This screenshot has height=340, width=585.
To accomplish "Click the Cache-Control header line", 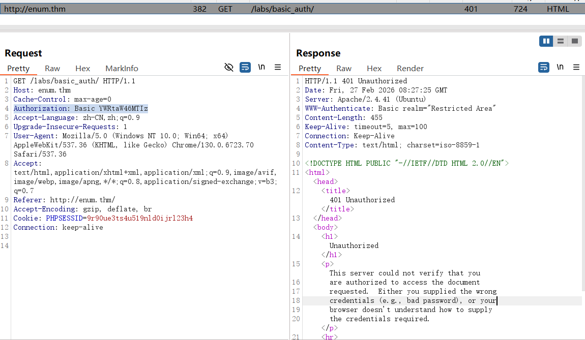I will [62, 99].
